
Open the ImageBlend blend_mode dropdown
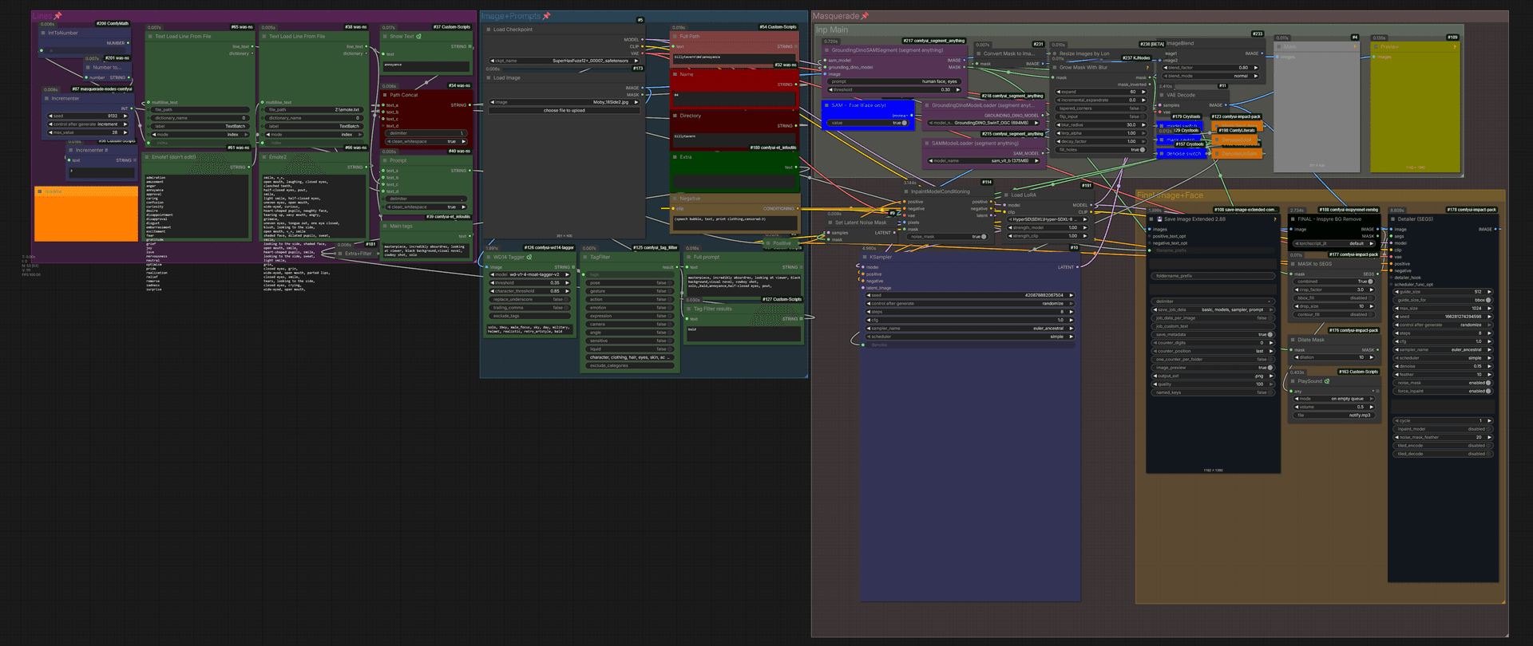pyautogui.click(x=1210, y=76)
